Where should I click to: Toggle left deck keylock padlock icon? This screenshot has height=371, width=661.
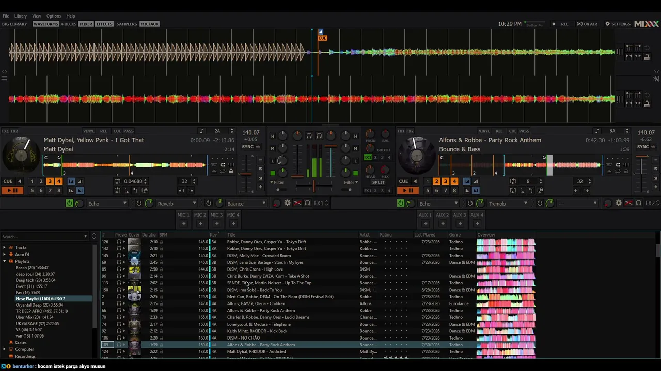231,172
